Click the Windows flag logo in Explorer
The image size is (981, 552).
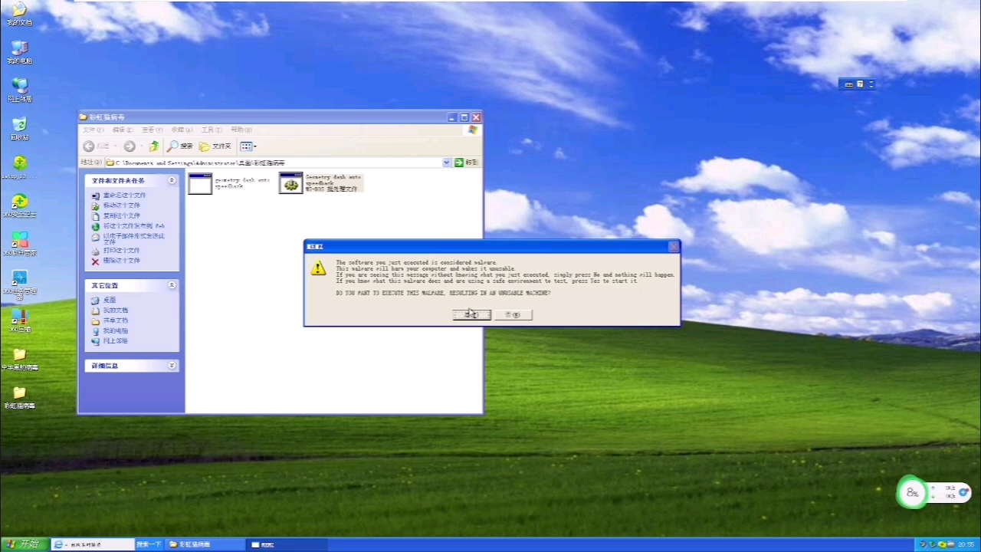point(473,130)
